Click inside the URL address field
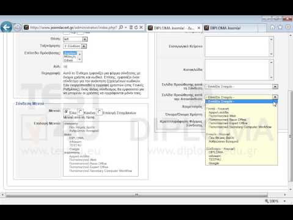This screenshot has height=220, width=293. (73, 28)
